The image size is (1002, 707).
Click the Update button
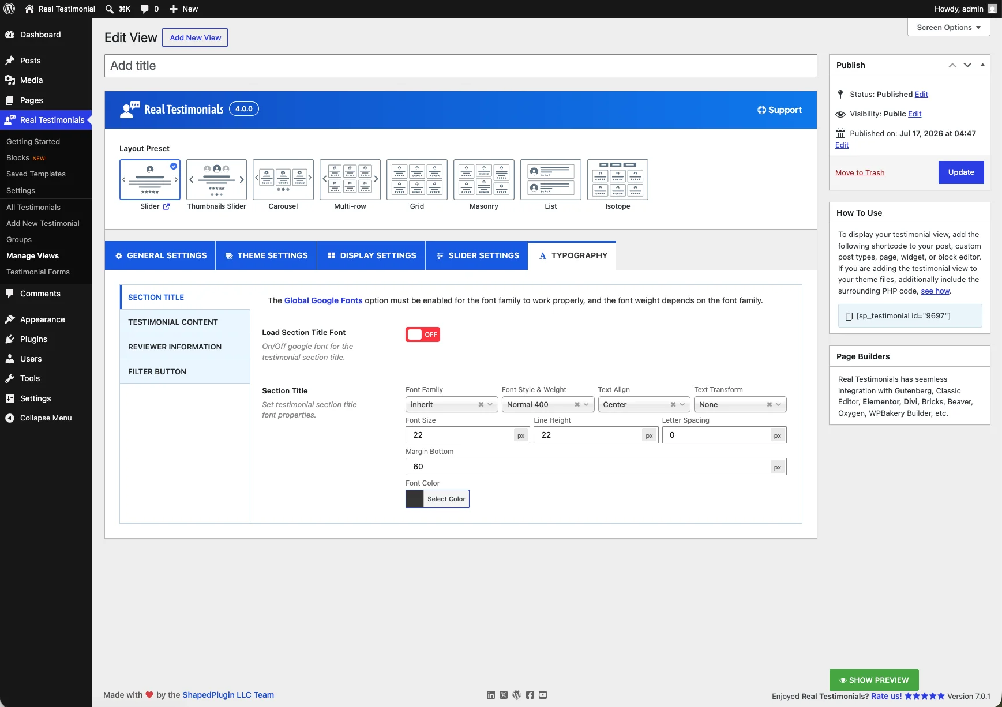pyautogui.click(x=961, y=172)
